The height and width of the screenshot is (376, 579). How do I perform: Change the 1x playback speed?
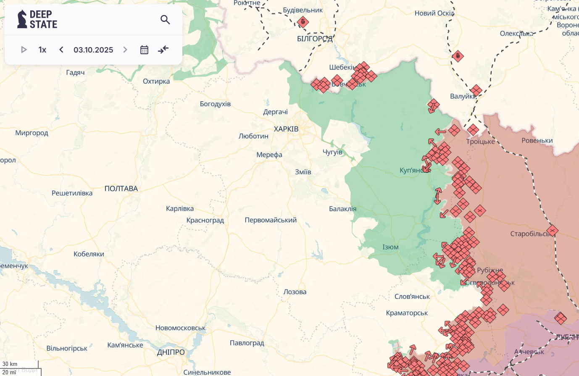tap(42, 50)
